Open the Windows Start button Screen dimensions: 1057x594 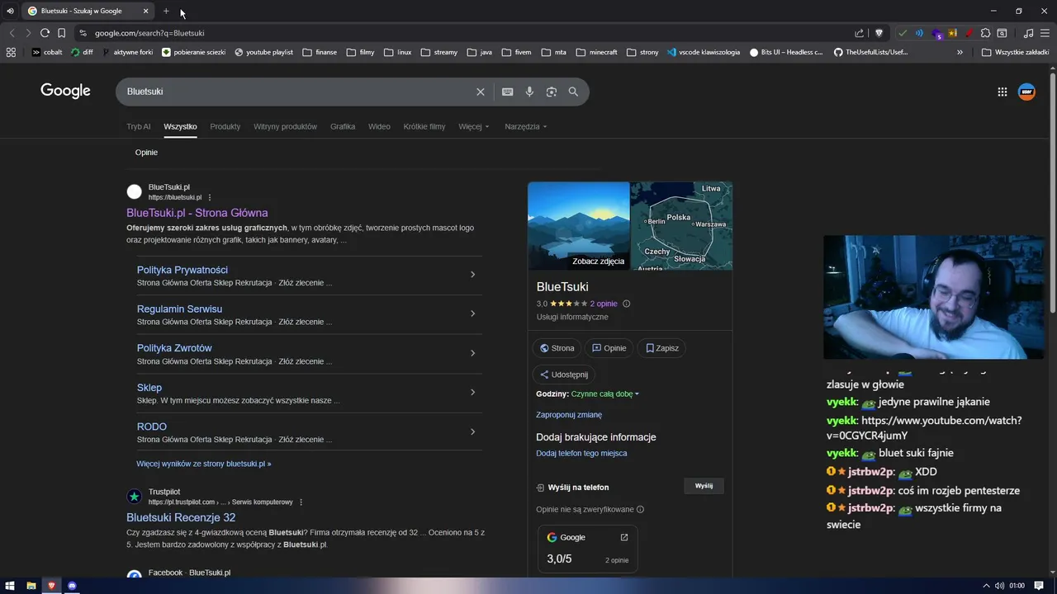(10, 586)
